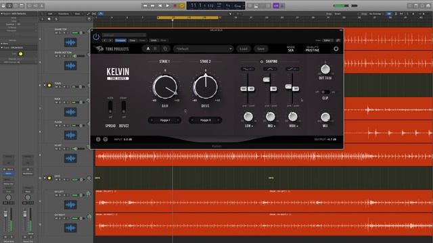Click the yellow cycle range in the ruler
This screenshot has height=243, width=433.
[188, 18]
